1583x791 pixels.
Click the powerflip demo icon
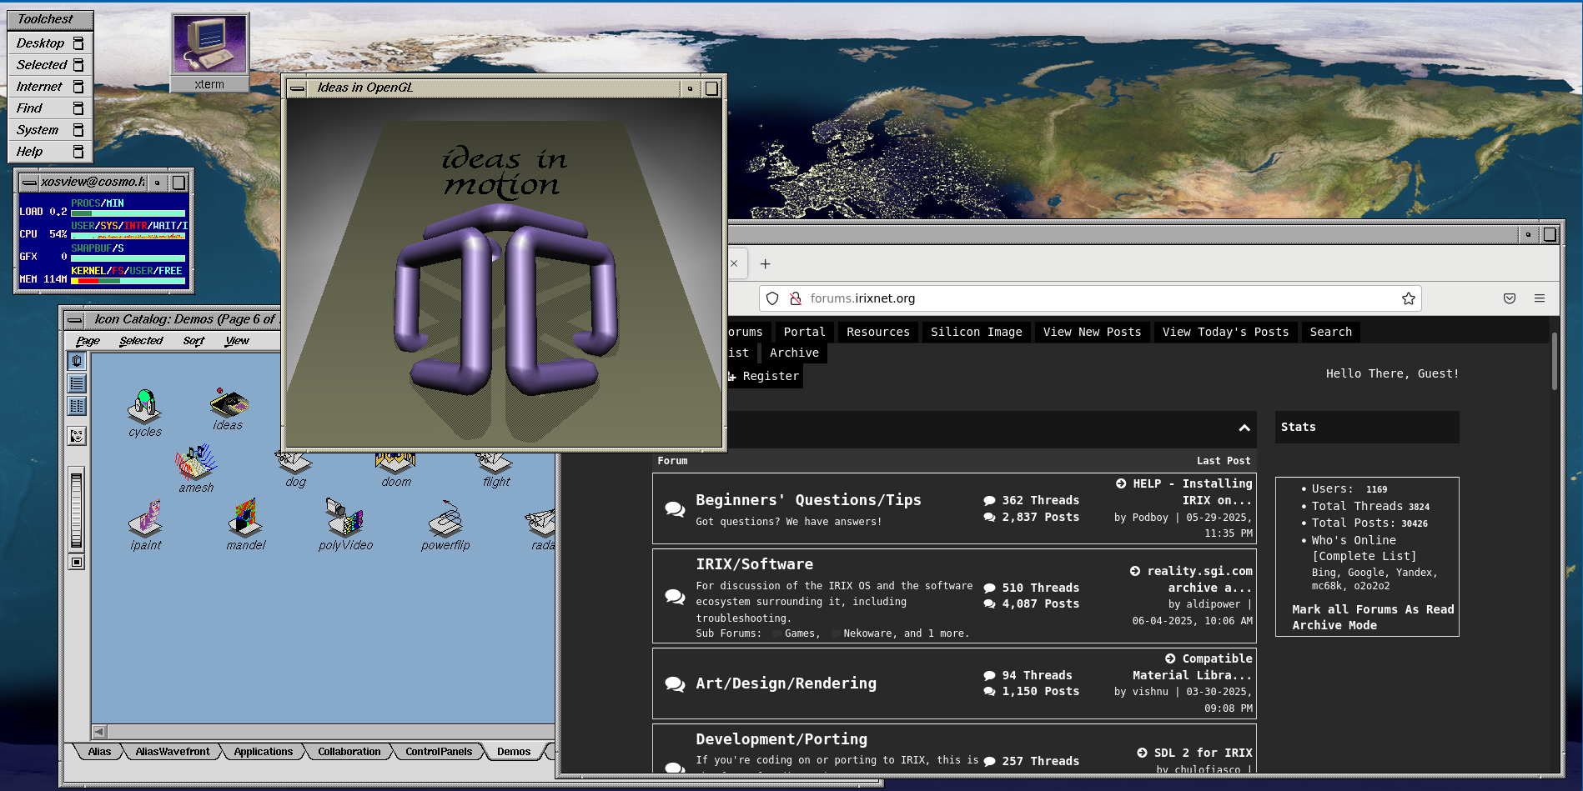445,520
